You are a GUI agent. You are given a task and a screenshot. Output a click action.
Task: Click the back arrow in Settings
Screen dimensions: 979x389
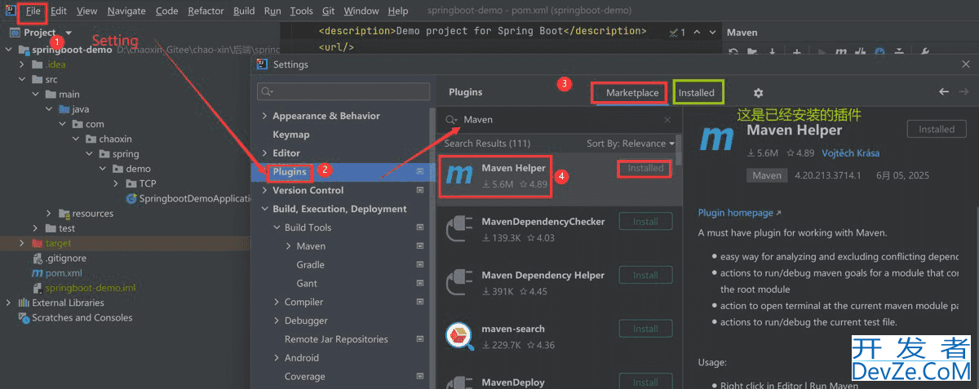(x=944, y=92)
